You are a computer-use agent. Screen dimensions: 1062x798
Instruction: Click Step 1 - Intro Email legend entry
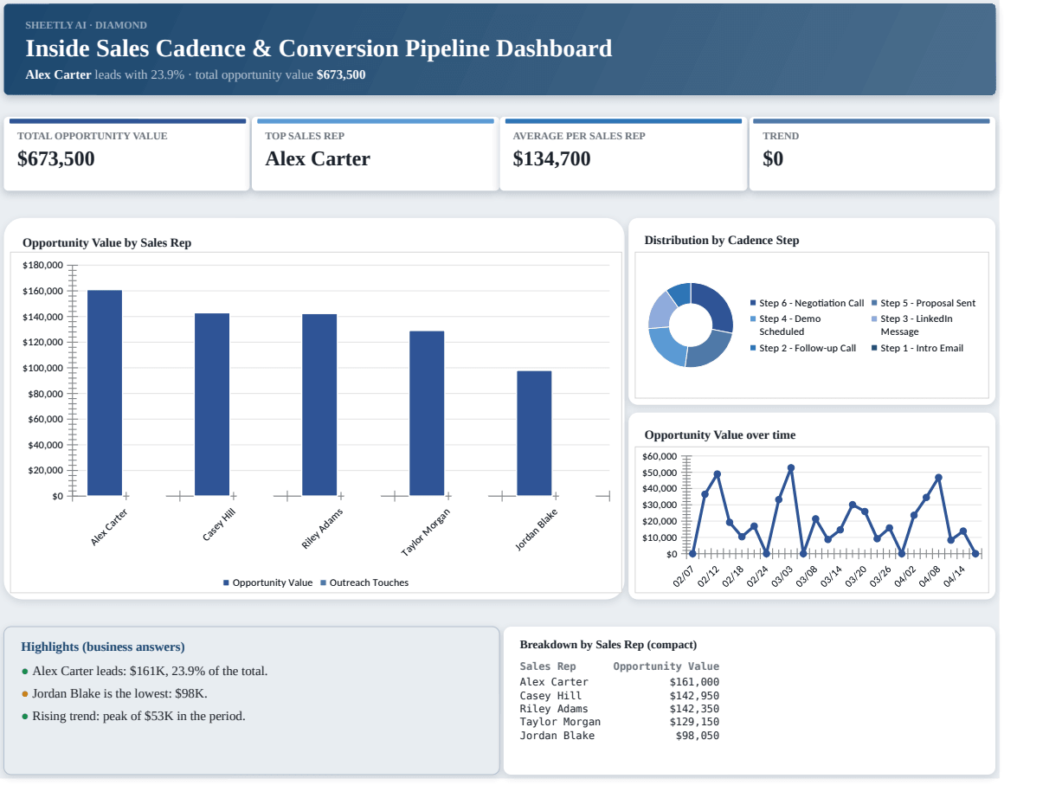(x=917, y=348)
